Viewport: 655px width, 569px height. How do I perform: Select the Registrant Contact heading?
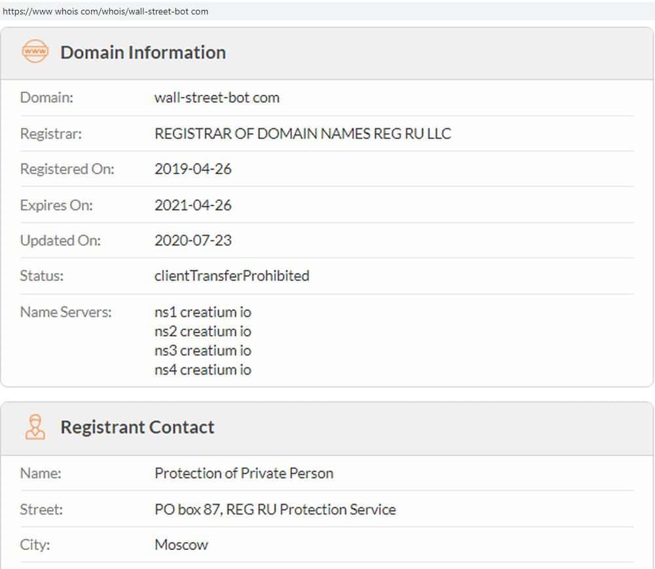[137, 427]
